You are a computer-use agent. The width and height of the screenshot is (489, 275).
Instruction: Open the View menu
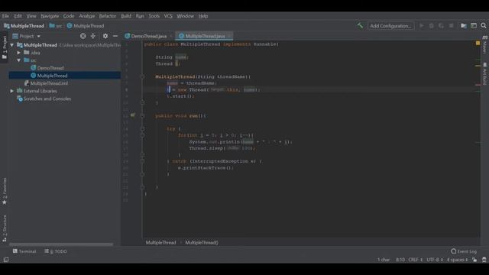31,16
